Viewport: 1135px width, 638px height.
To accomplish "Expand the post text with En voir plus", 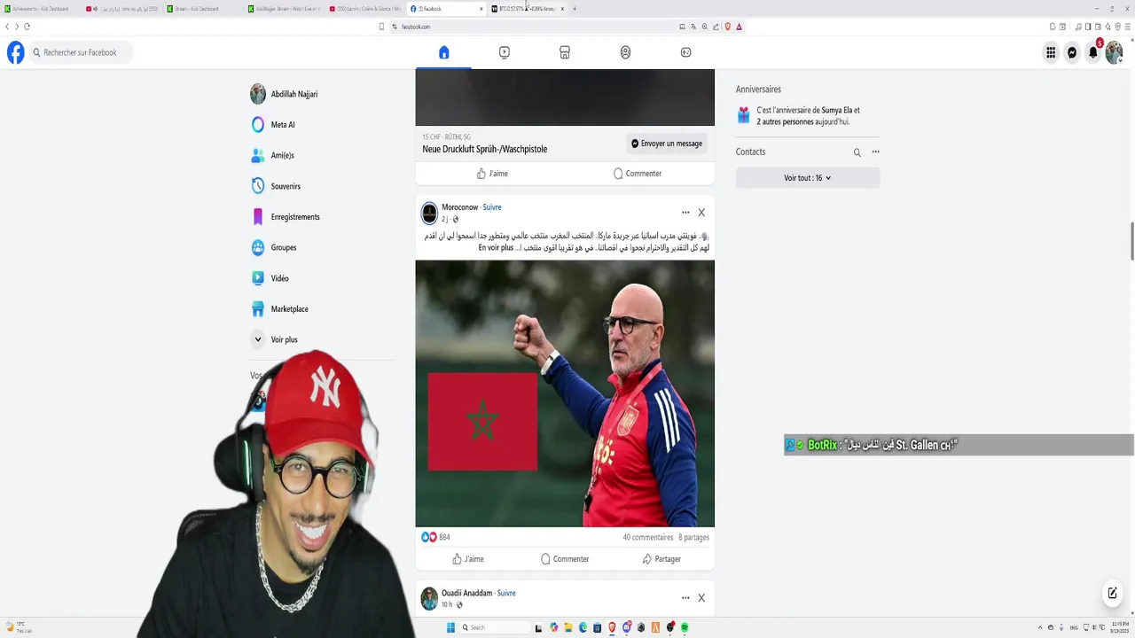I will (496, 248).
